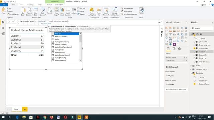Select the donut chart visual icon

182,34
